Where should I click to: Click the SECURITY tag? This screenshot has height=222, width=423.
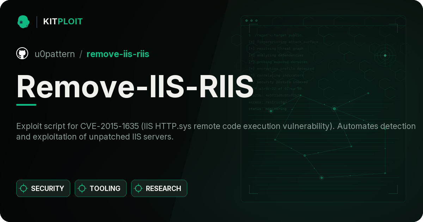[x=43, y=189]
